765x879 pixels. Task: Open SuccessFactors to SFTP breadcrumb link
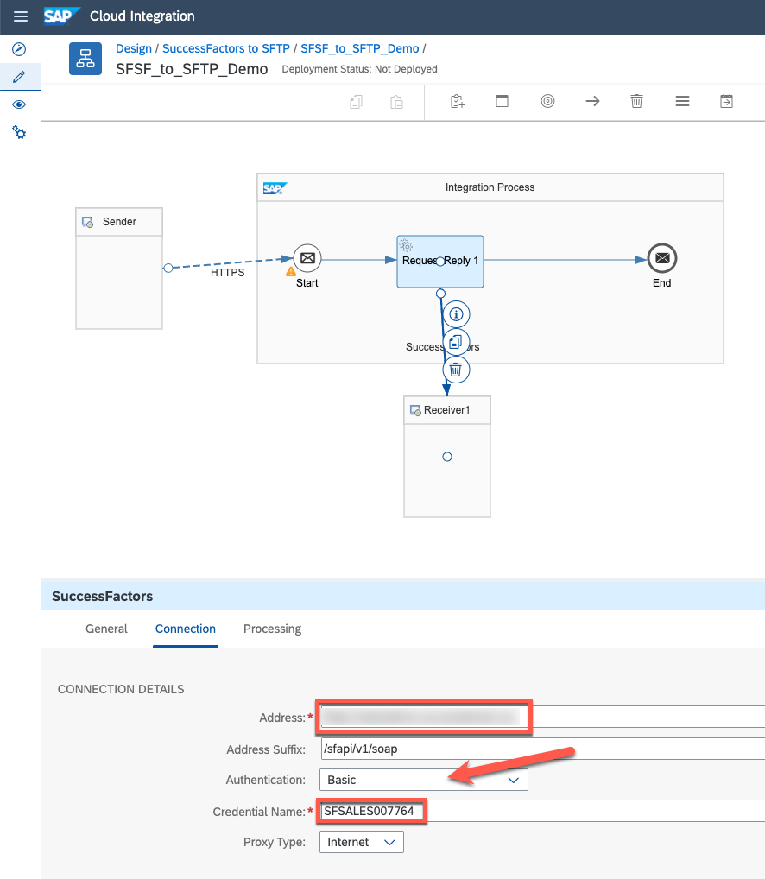point(226,48)
